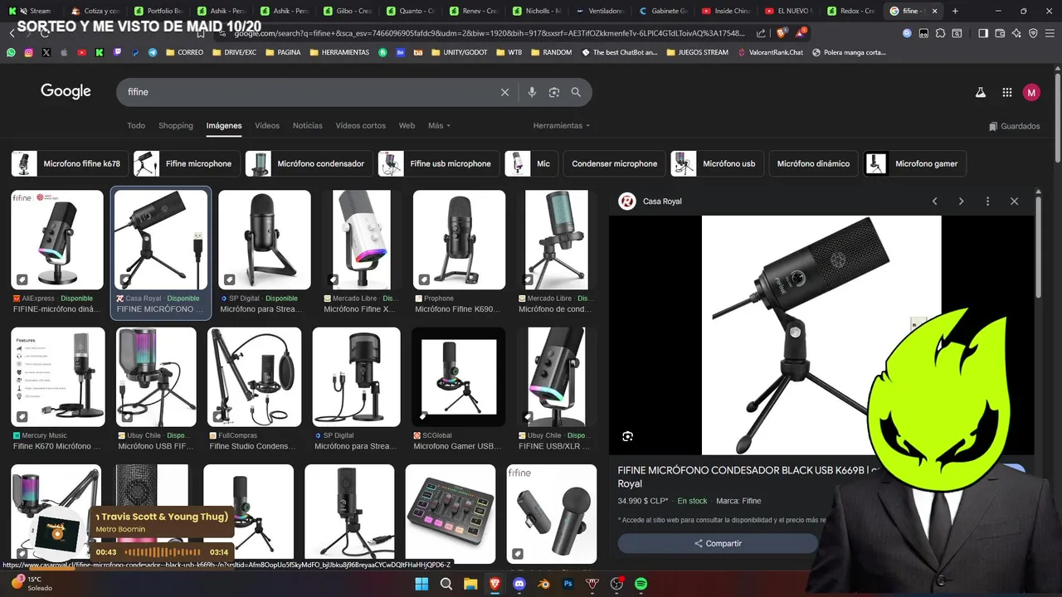The image size is (1062, 597).
Task: Open Google Search Labs flask icon
Action: [x=980, y=93]
